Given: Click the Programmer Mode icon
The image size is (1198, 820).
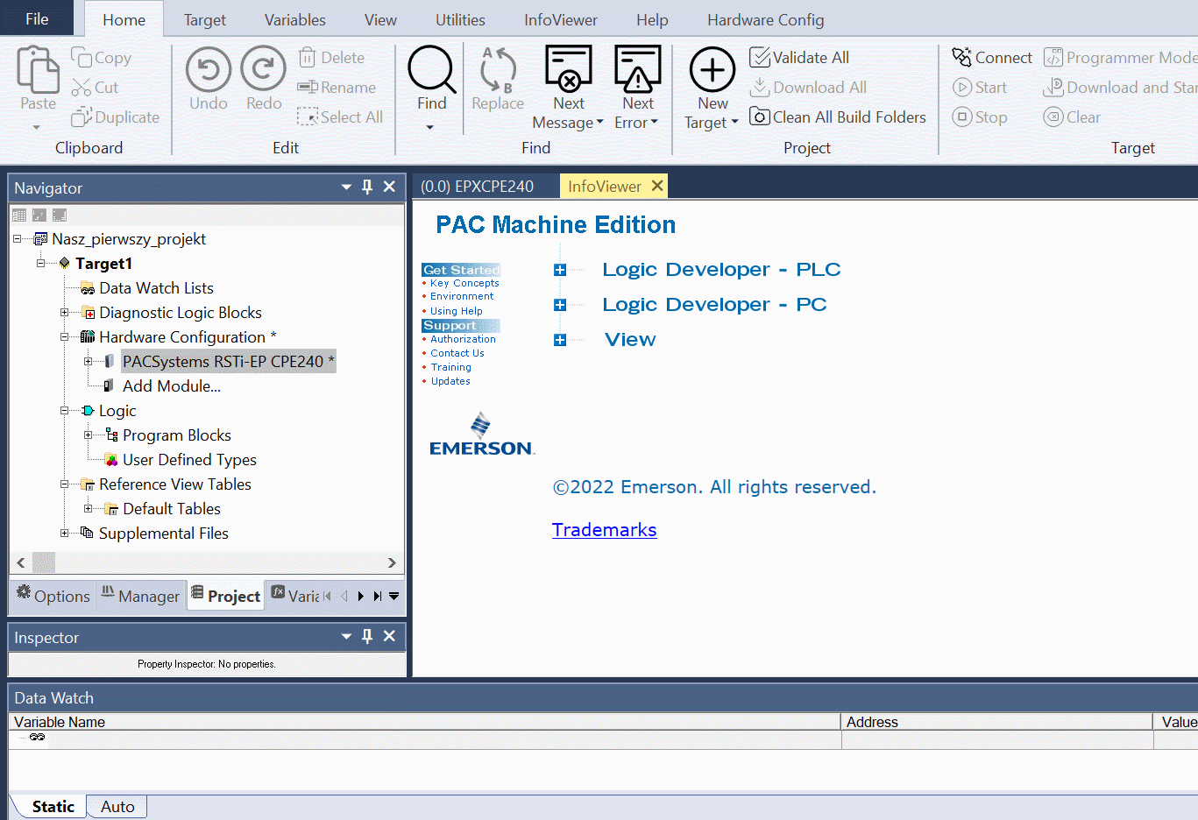Looking at the screenshot, I should pyautogui.click(x=1053, y=58).
